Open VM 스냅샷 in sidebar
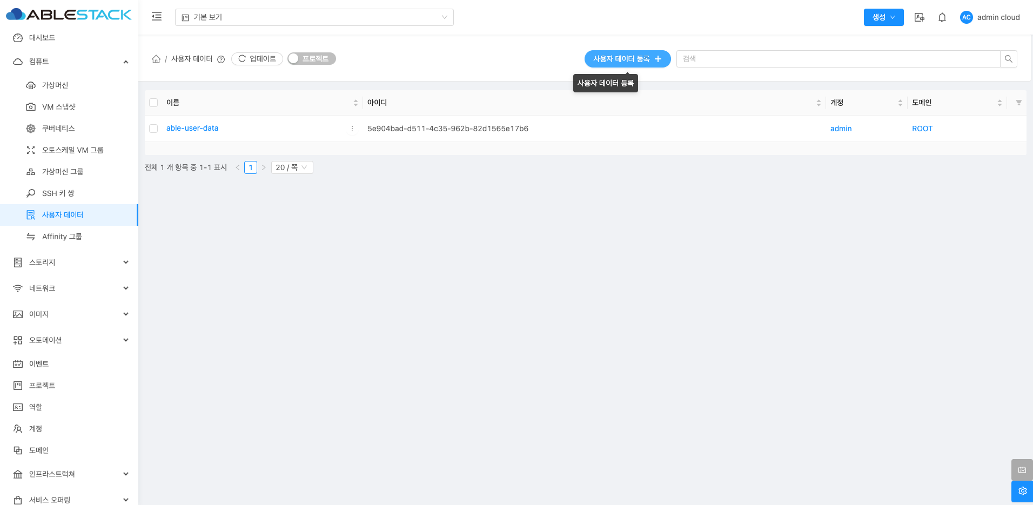 point(69,107)
